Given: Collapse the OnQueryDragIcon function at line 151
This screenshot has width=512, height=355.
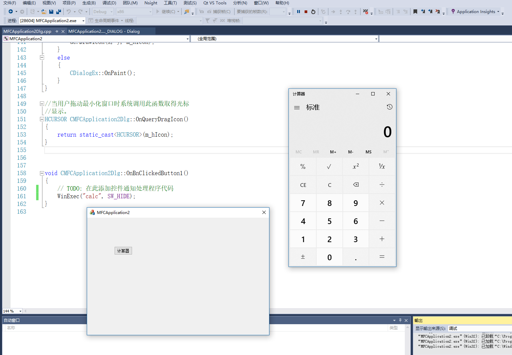Looking at the screenshot, I should click(x=42, y=119).
